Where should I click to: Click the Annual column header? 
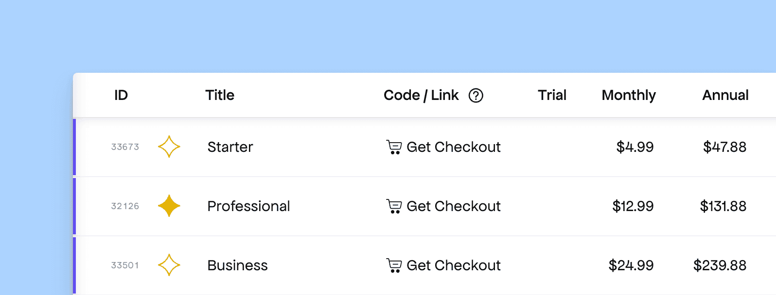click(x=725, y=95)
